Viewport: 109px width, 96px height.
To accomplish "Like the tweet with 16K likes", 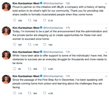I will [x=45, y=45].
